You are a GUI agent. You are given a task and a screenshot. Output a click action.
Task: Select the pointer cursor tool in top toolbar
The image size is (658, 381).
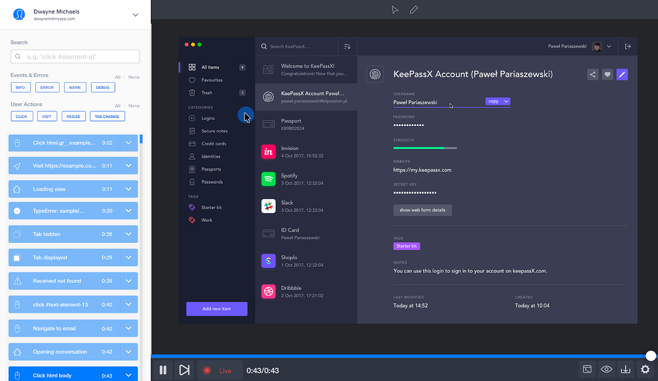coord(395,9)
